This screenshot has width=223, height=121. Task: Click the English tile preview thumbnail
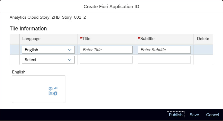(x=39, y=89)
